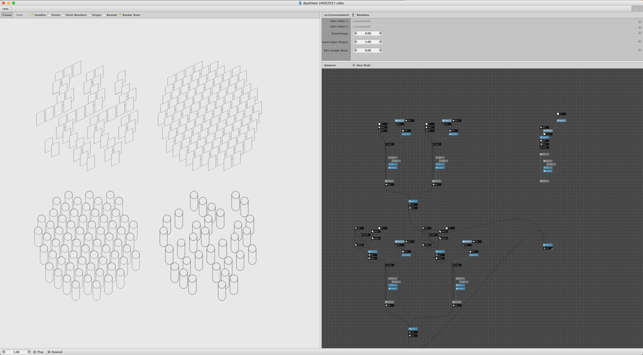
Task: Open the Start Index 2 port options menu
Action: pos(639,27)
